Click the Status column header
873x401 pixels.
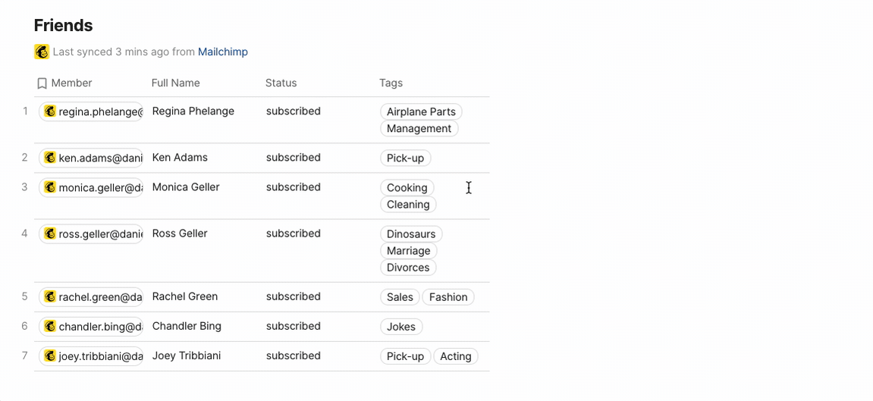pos(281,83)
